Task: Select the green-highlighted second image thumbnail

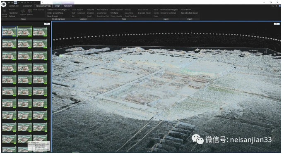Action: pyautogui.click(x=25, y=32)
